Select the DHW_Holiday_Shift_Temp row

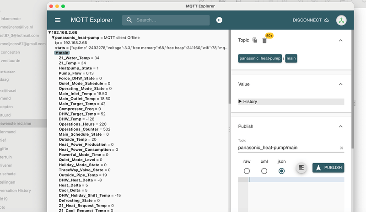90,196
